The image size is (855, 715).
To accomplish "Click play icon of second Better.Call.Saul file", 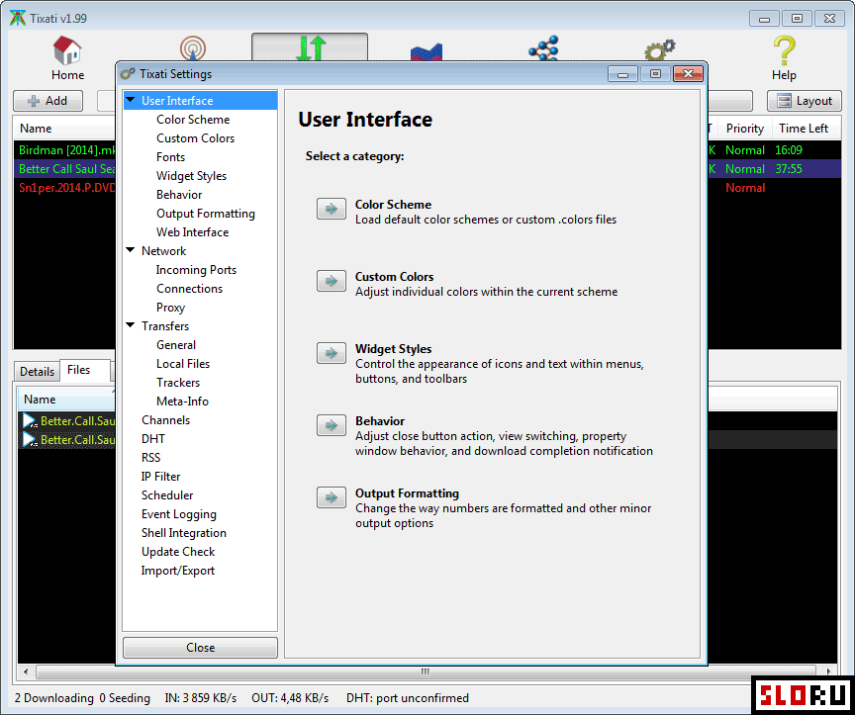I will 30,439.
